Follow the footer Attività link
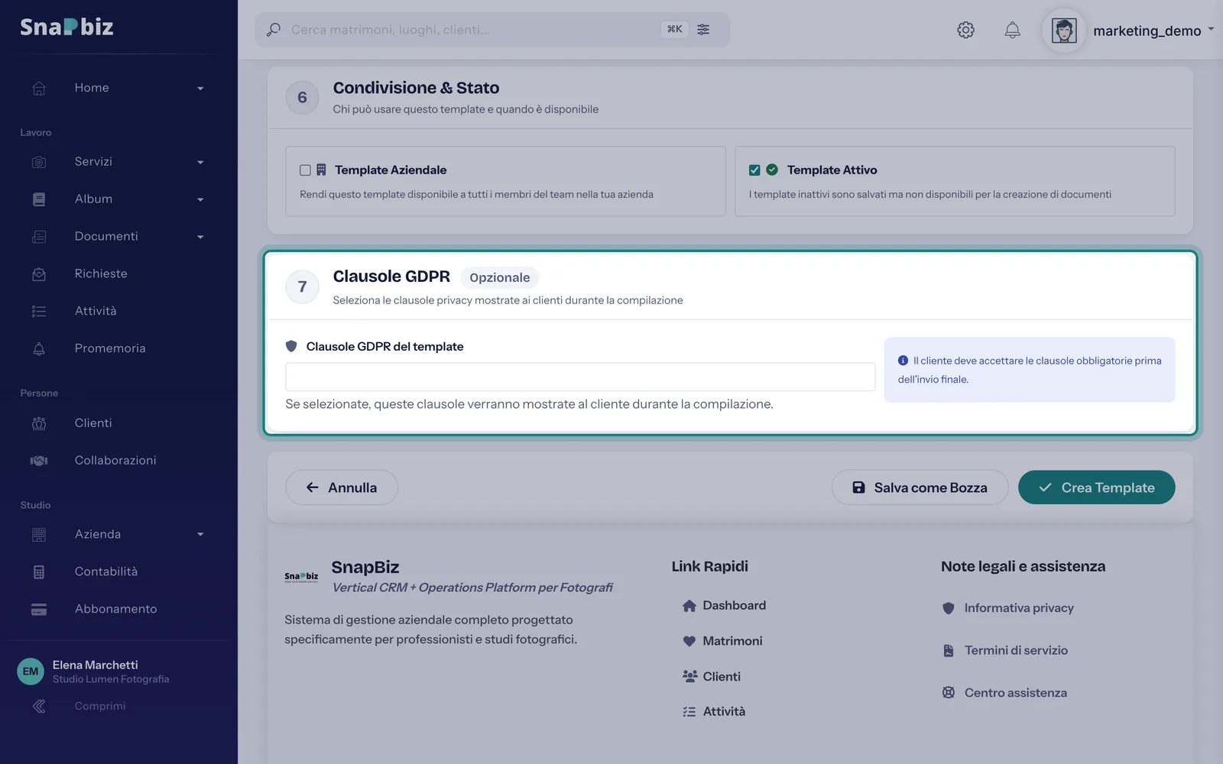This screenshot has height=764, width=1223. coord(724,711)
